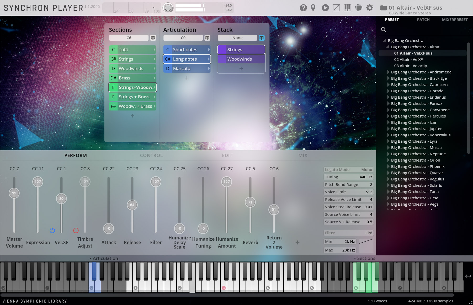Toggle the blue Vel.XF power button
This screenshot has width=473, height=305.
coord(52,230)
